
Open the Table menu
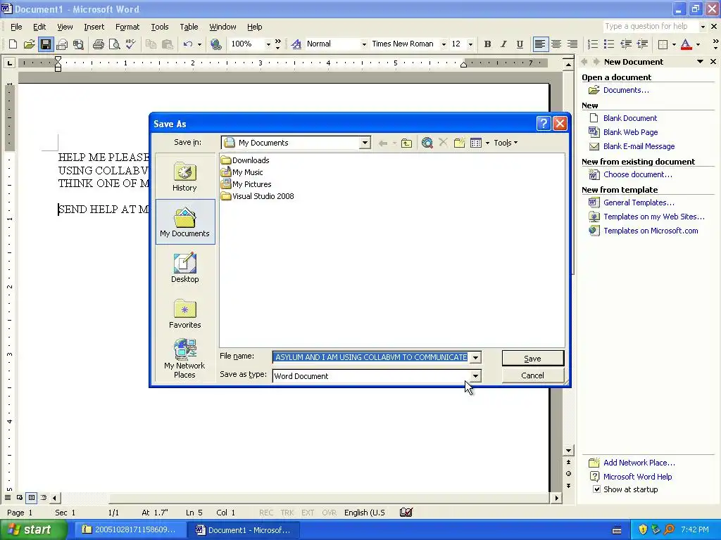pyautogui.click(x=189, y=27)
